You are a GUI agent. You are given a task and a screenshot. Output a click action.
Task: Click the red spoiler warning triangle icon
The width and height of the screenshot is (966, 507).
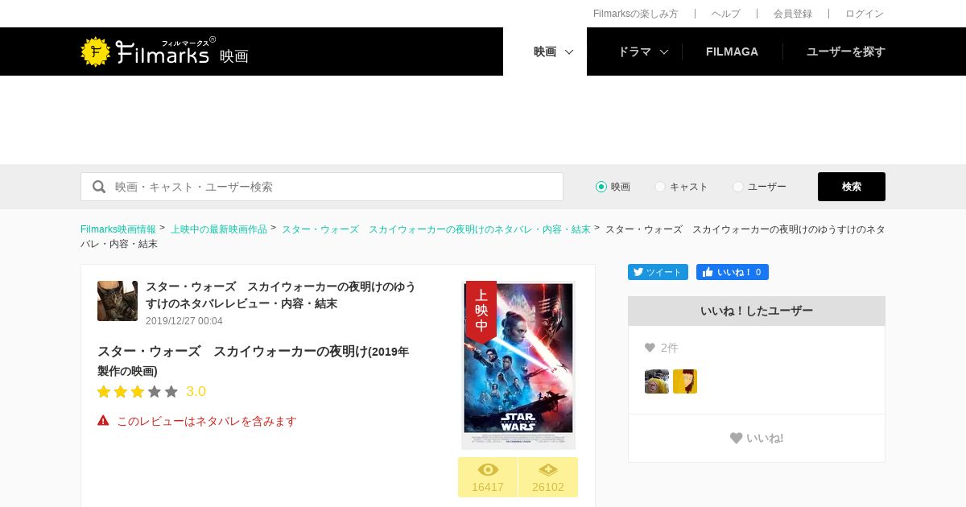click(x=103, y=420)
